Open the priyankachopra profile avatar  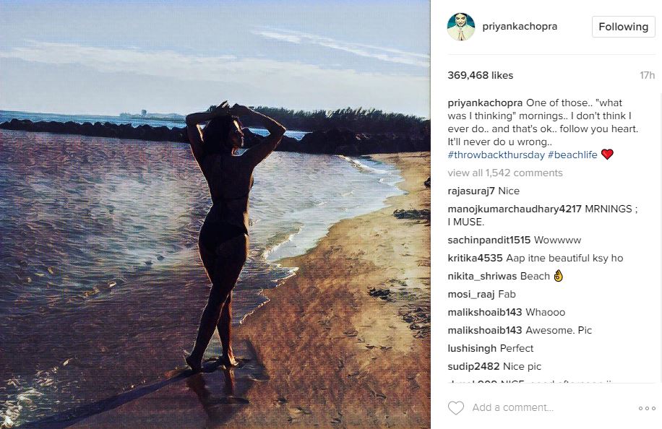460,27
